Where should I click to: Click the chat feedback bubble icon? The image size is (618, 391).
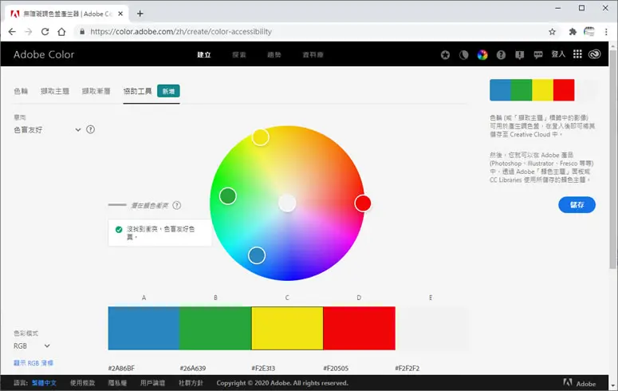tap(538, 55)
